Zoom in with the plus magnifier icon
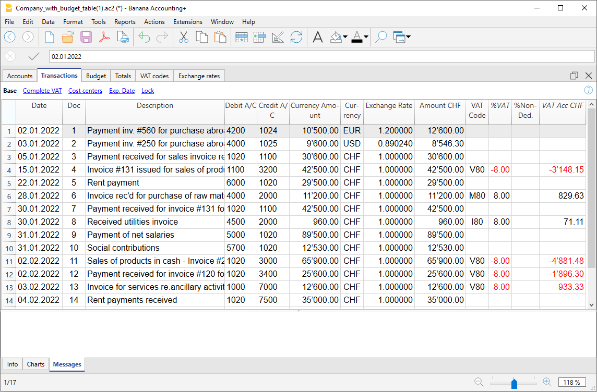 (547, 382)
